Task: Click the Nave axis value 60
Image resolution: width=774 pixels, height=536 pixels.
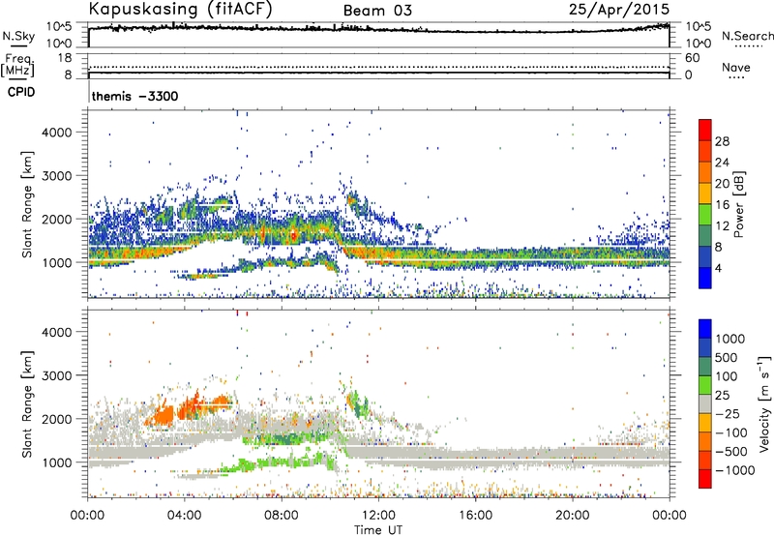Action: pos(693,58)
